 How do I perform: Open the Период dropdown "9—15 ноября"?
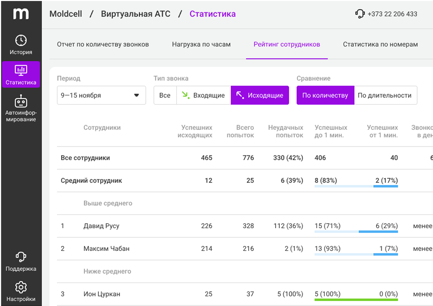coord(101,95)
